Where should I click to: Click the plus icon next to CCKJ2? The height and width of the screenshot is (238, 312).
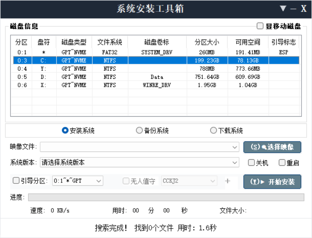228,181
